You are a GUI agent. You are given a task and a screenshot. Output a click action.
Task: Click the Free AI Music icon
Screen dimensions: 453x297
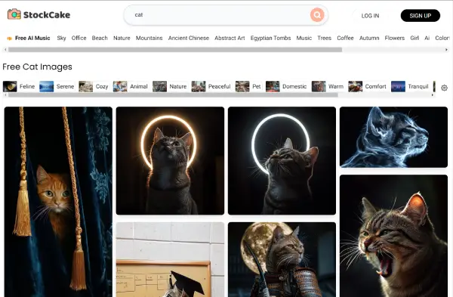coord(9,39)
